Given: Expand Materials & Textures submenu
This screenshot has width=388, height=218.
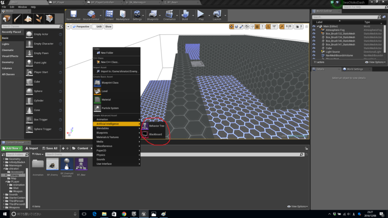Looking at the screenshot, I should tap(116, 137).
